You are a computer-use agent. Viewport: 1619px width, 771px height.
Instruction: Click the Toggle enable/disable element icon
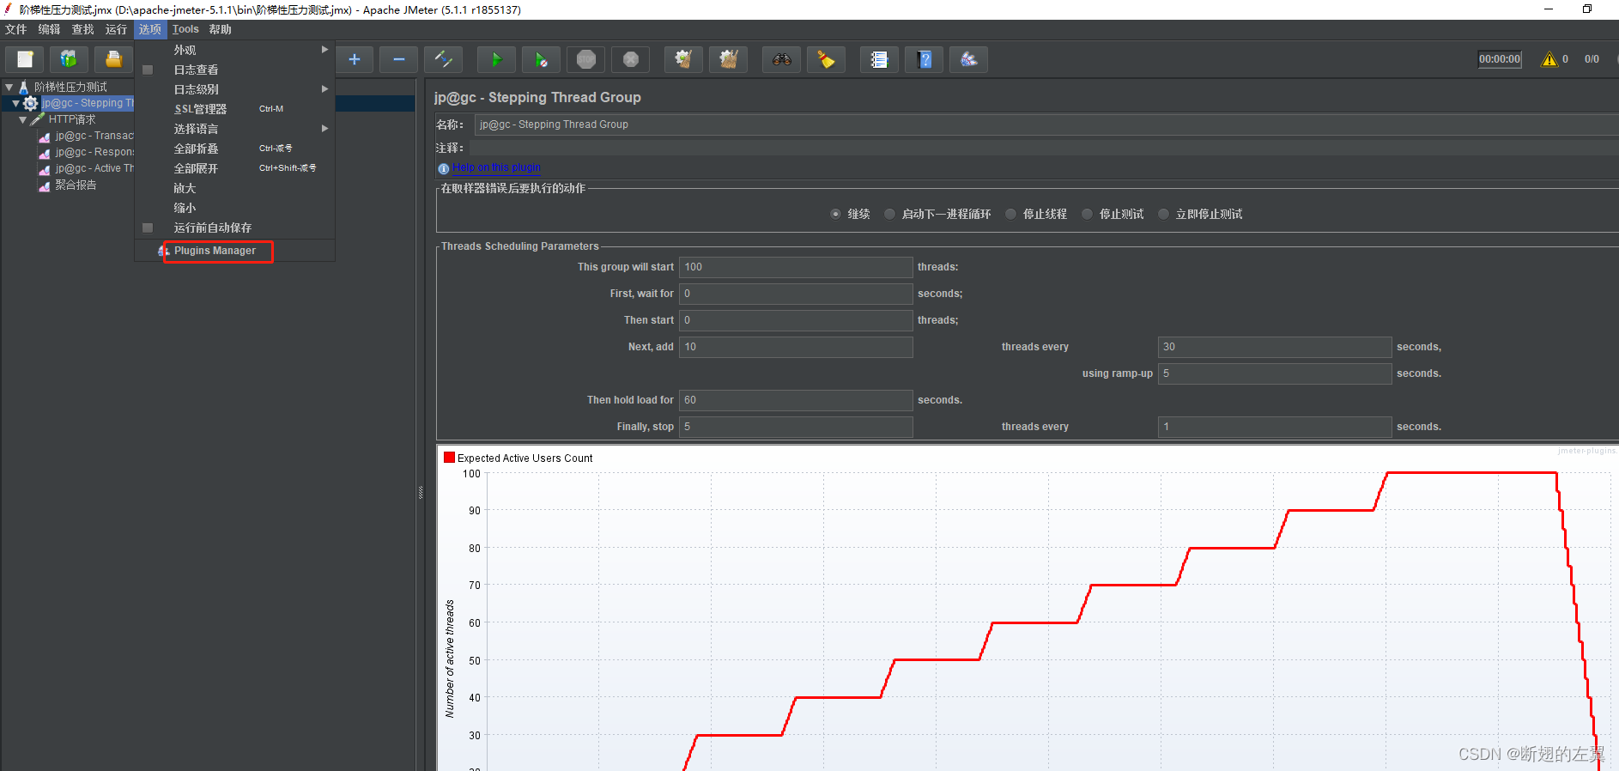(444, 59)
